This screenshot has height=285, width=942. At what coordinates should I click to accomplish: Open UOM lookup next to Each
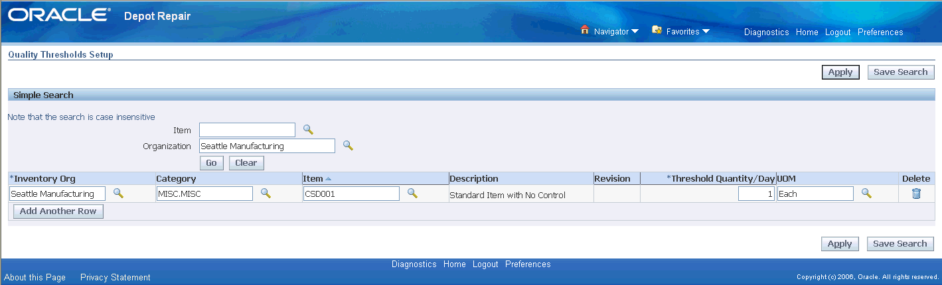[866, 193]
